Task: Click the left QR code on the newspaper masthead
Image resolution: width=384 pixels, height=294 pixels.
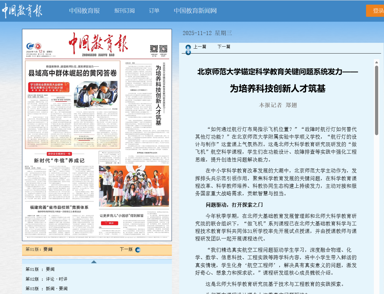Action: tap(154, 49)
